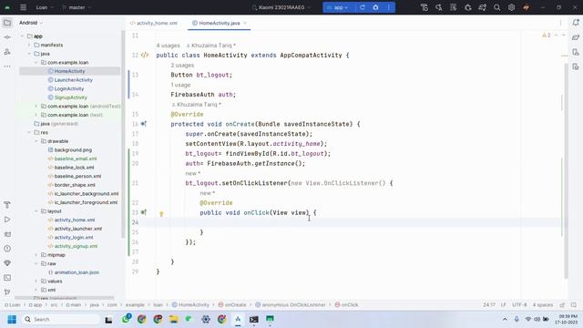Image resolution: width=583 pixels, height=328 pixels.
Task: Expand the mipmap folder
Action: click(x=36, y=255)
